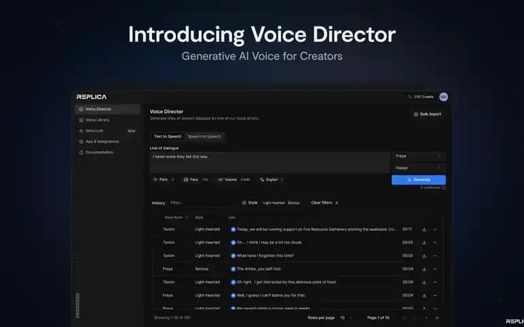Screen dimensions: 524x327
Task: Download the 'I think I may be a bit too drunk' clip
Action: click(x=424, y=243)
